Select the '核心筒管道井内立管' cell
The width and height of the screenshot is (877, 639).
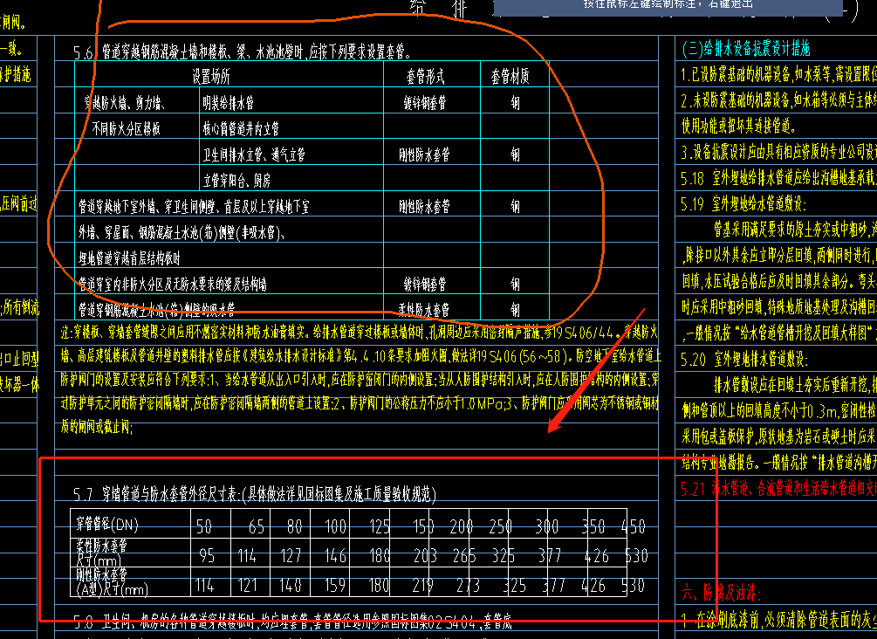241,128
